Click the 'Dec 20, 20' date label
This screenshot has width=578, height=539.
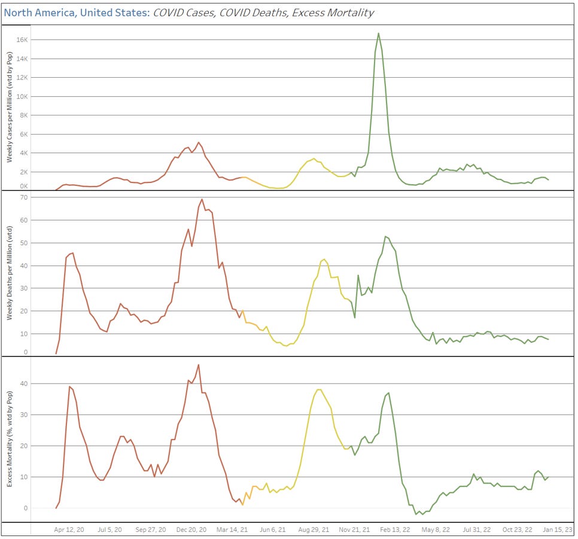pos(191,530)
